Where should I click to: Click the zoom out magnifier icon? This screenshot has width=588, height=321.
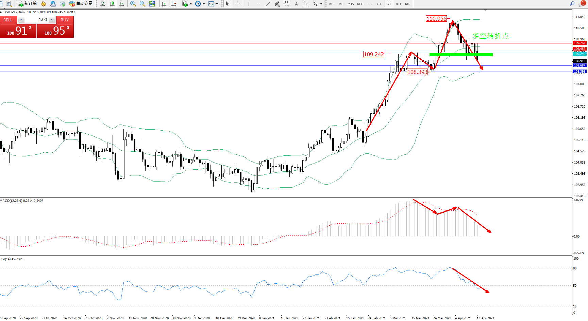142,4
